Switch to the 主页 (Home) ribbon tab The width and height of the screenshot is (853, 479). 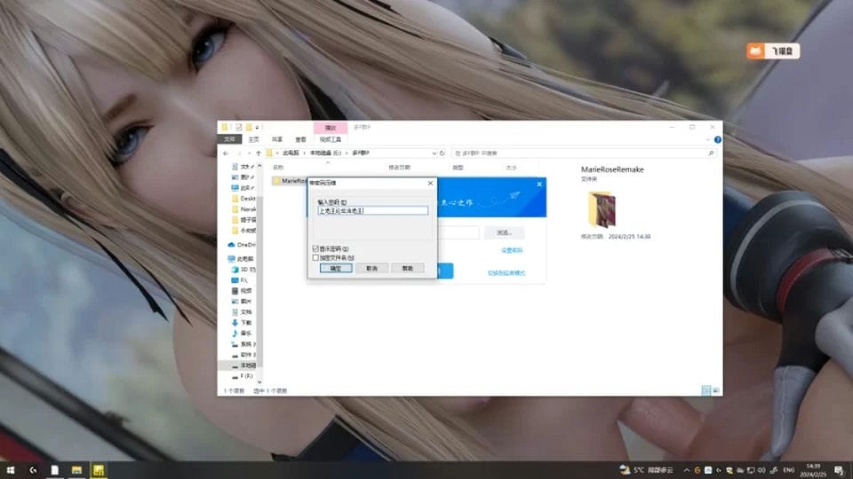pos(254,139)
